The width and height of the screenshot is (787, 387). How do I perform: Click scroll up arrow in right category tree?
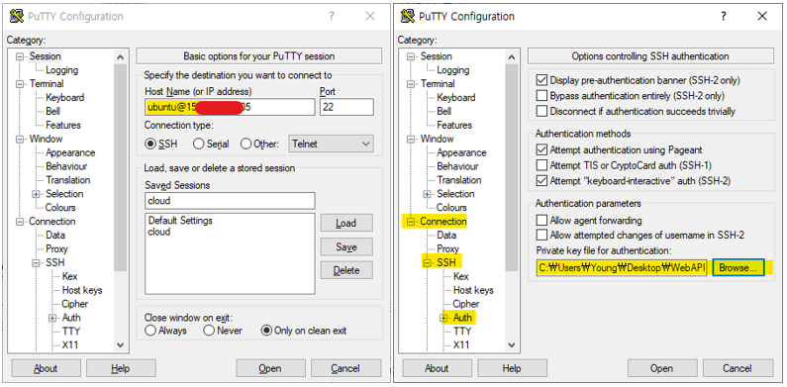(x=512, y=57)
